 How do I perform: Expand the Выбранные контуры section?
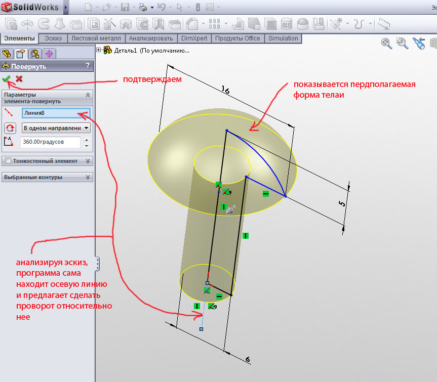[88, 177]
